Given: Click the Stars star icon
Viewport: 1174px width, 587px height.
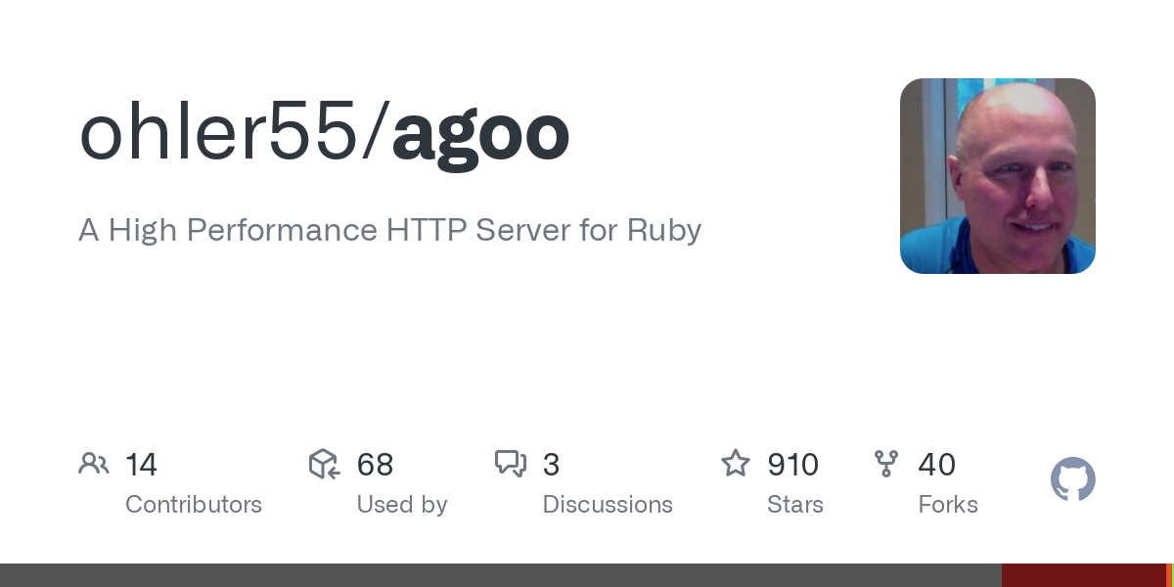Looking at the screenshot, I should tap(736, 463).
